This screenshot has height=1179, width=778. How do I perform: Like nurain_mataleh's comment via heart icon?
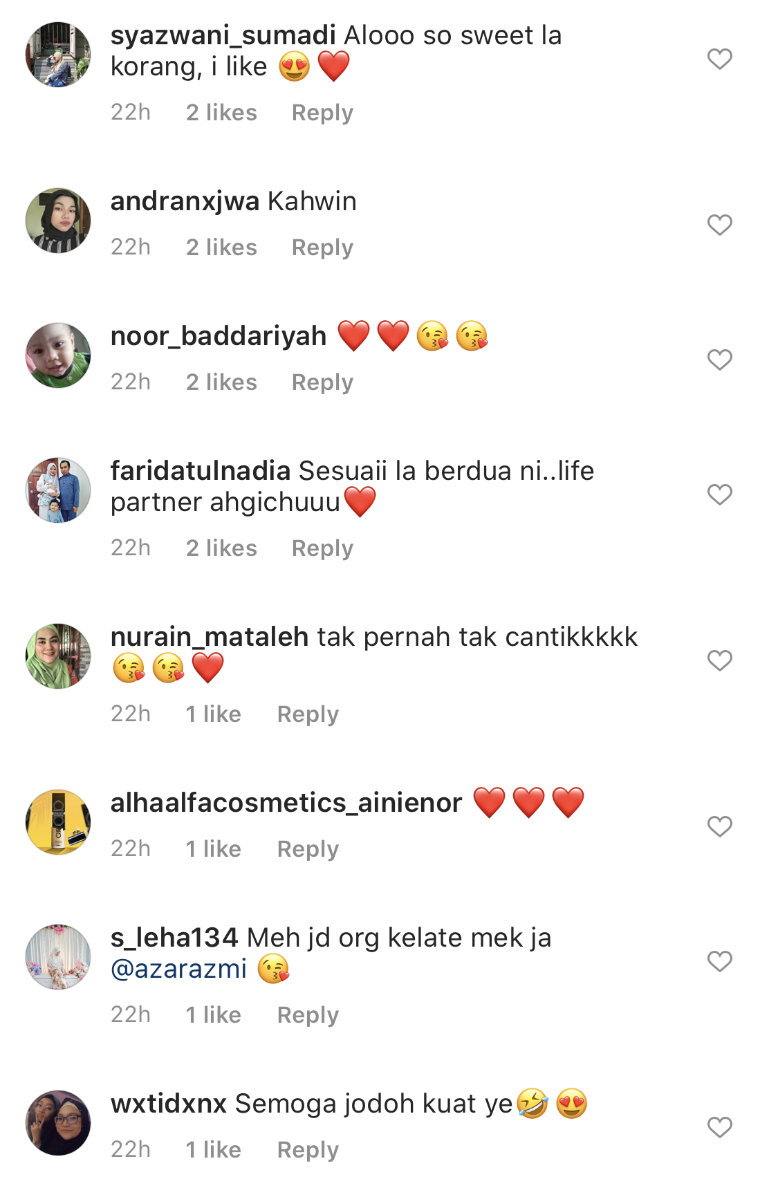[x=719, y=660]
